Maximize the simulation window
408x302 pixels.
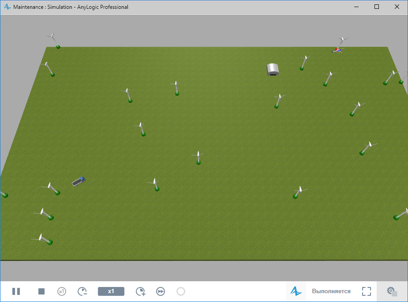[377, 7]
